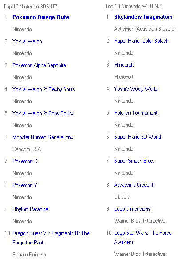
Task: Open Yoshi's Wooly World link
Action: (x=135, y=89)
